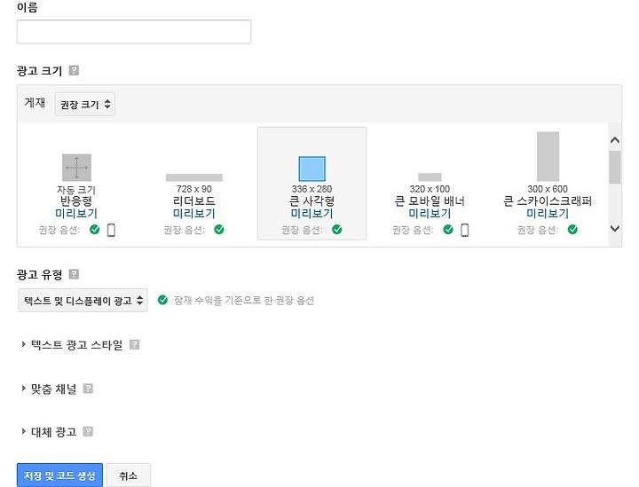Open 미리보기 link under 큰 사각형
The height and width of the screenshot is (487, 639).
coord(312,214)
